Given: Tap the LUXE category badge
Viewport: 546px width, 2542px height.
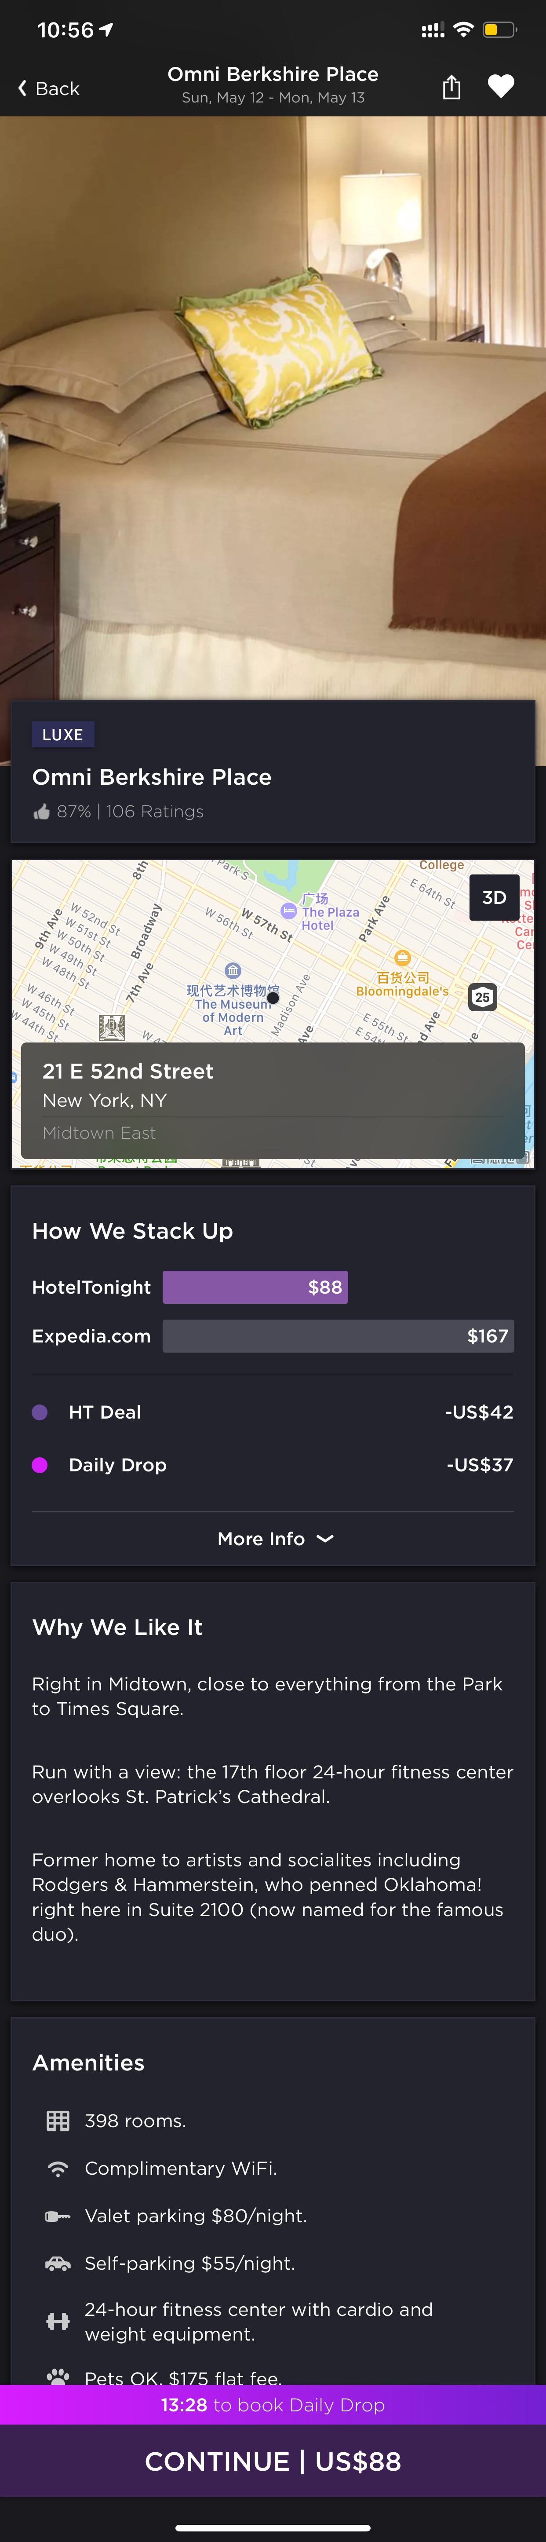Looking at the screenshot, I should pyautogui.click(x=63, y=734).
